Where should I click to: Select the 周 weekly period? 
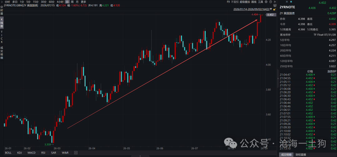tap(72, 2)
